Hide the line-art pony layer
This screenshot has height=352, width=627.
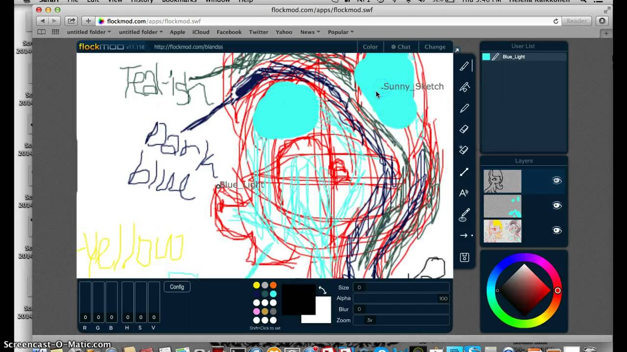[x=557, y=180]
